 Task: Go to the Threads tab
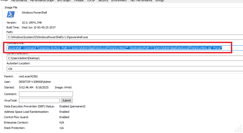coord(78,1)
